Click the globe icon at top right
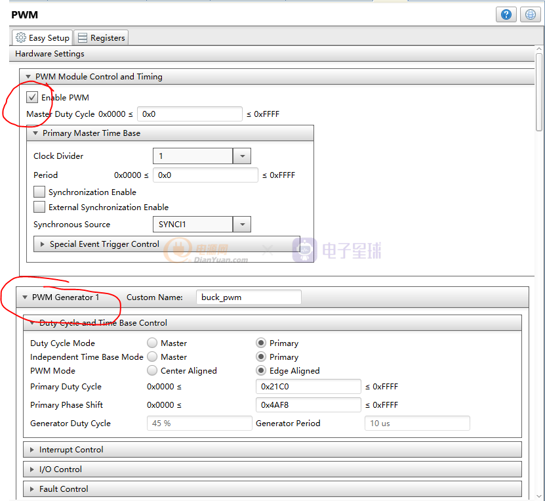Screen dimensions: 545x501 click(530, 14)
